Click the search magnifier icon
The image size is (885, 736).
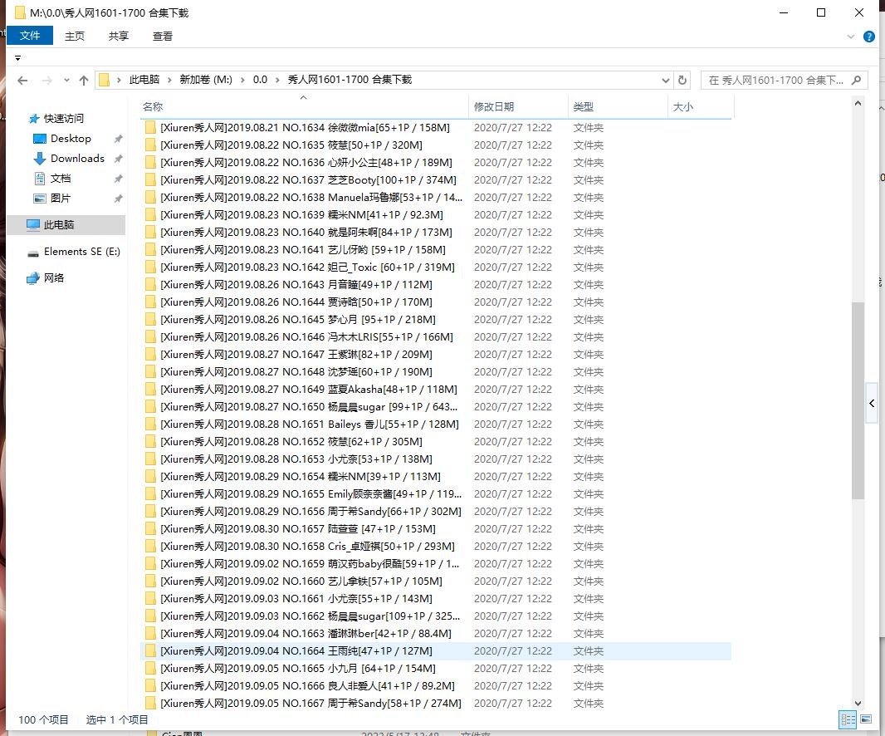[x=856, y=81]
